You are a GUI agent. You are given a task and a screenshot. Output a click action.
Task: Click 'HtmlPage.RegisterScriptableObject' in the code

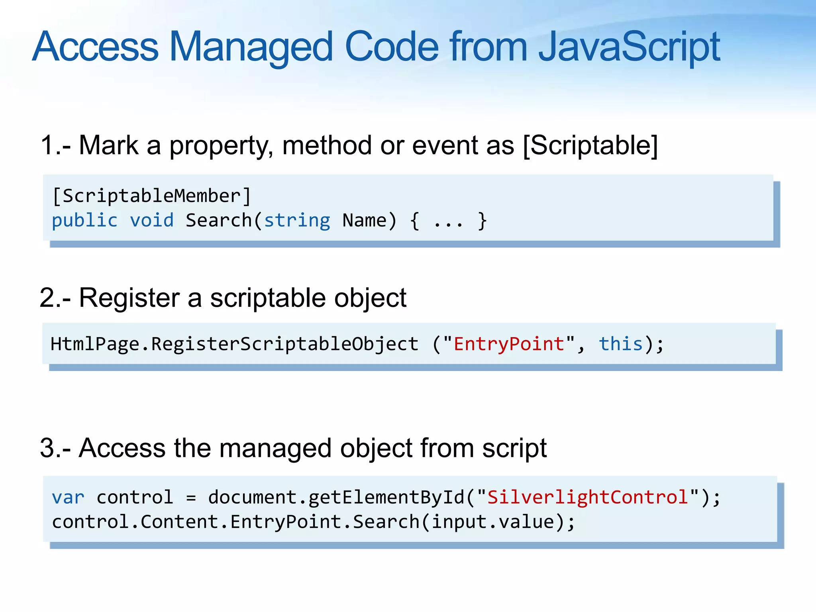[x=235, y=344]
